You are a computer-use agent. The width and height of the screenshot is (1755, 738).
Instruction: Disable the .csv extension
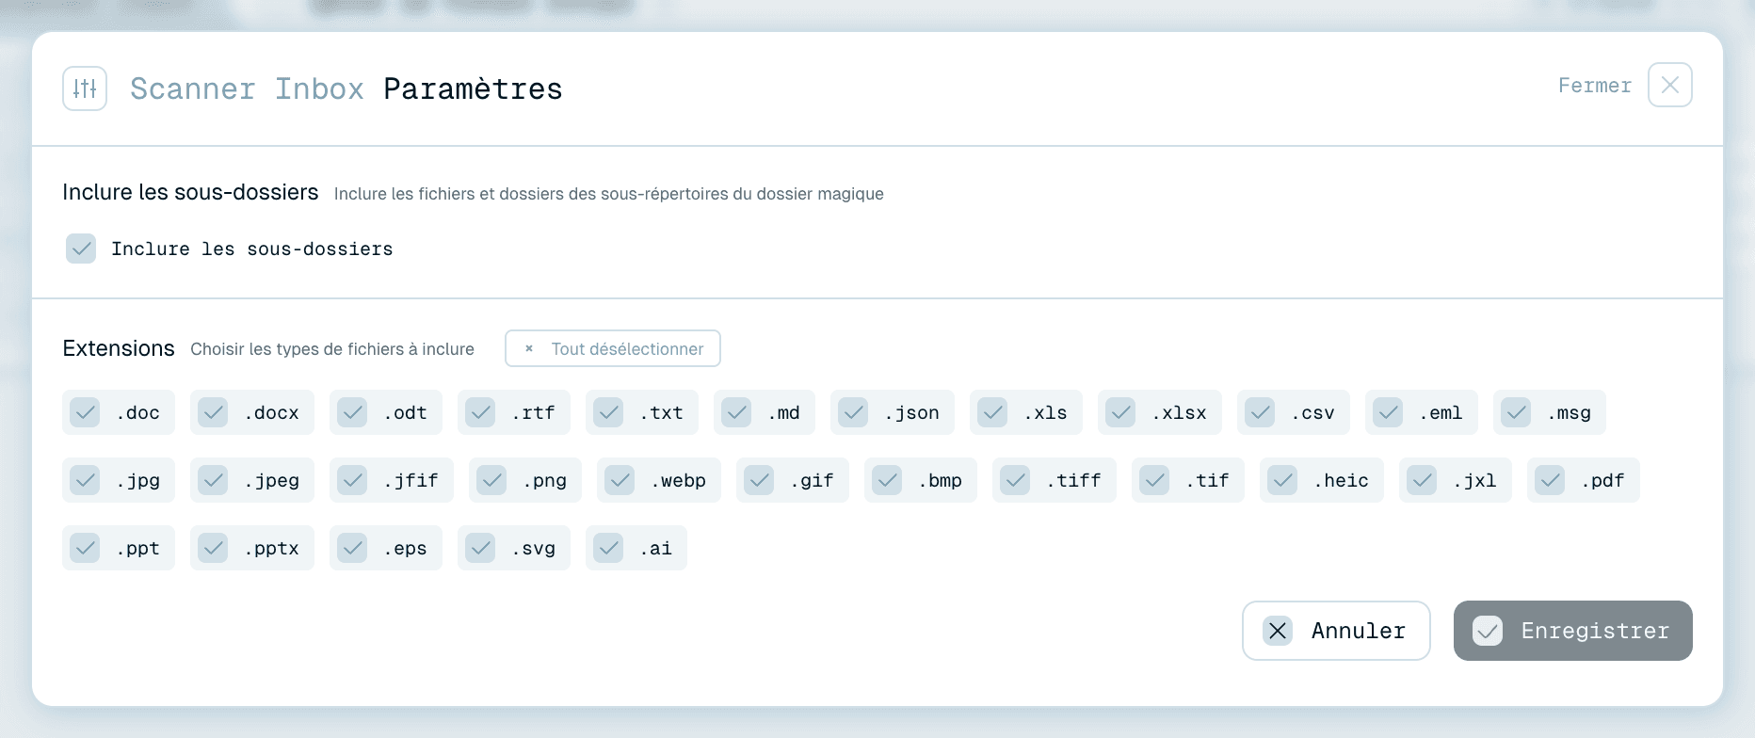pyautogui.click(x=1260, y=412)
